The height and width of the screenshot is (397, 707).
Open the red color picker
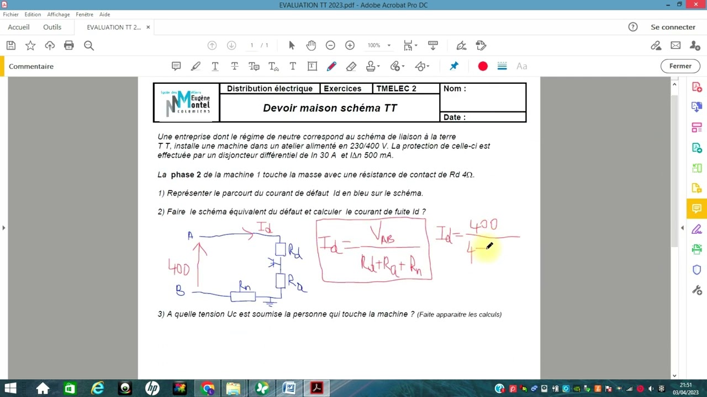point(483,66)
